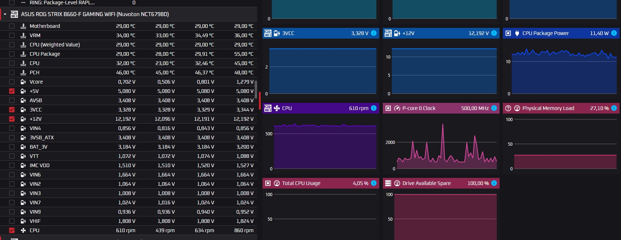The width and height of the screenshot is (621, 240).
Task: Check the CPU (Weighted Value) row checkbox
Action: point(12,45)
